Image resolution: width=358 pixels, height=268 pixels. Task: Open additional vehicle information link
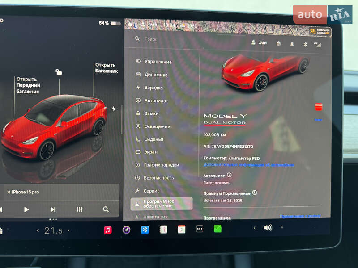click(x=248, y=165)
